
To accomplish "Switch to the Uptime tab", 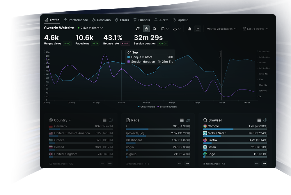I will tap(181, 20).
